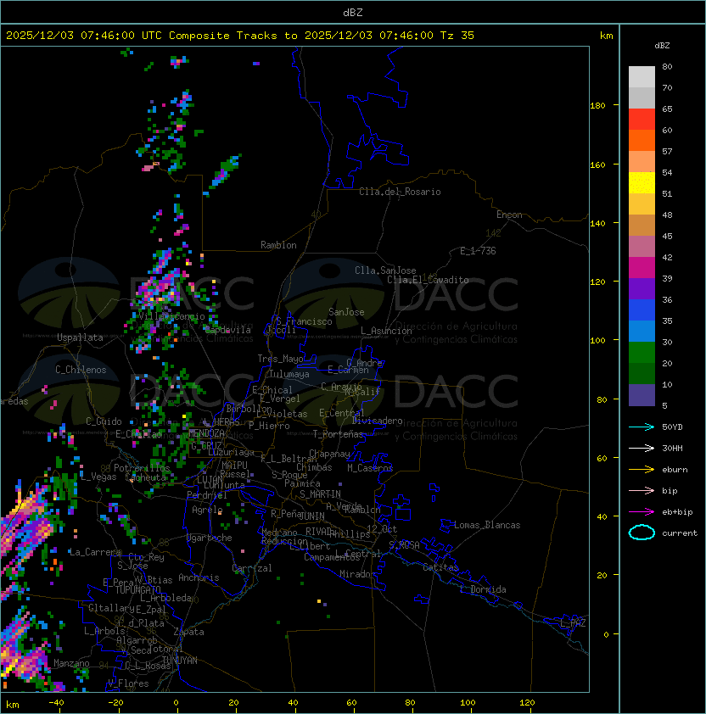The image size is (706, 714).
Task: Click the 'E_1-736' map label
Action: [x=478, y=251]
